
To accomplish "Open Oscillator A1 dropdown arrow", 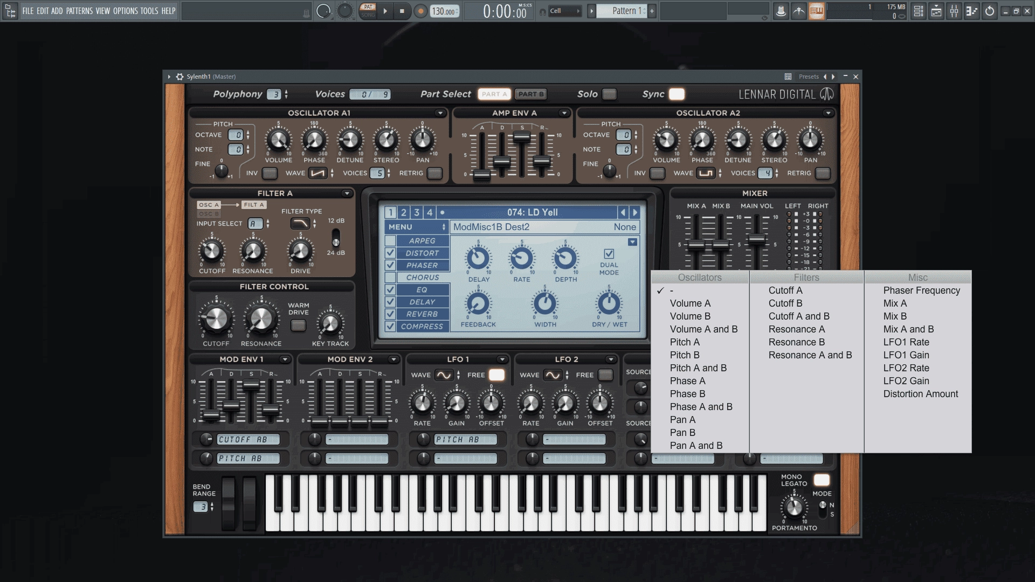I will [x=440, y=113].
